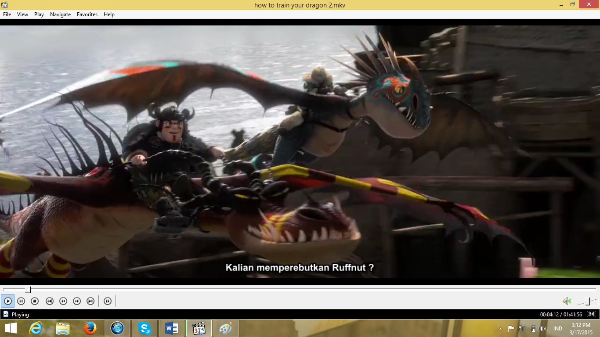The height and width of the screenshot is (337, 600).
Task: Launch Firefox from the taskbar
Action: point(90,328)
